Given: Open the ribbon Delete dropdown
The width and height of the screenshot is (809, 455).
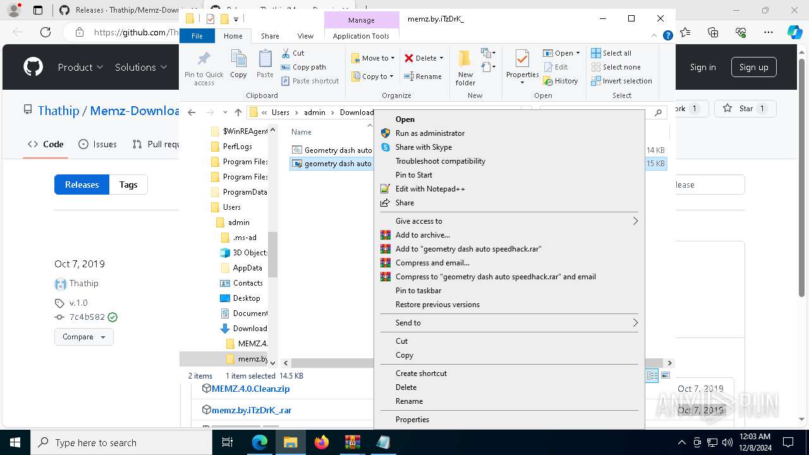Looking at the screenshot, I should coord(424,58).
